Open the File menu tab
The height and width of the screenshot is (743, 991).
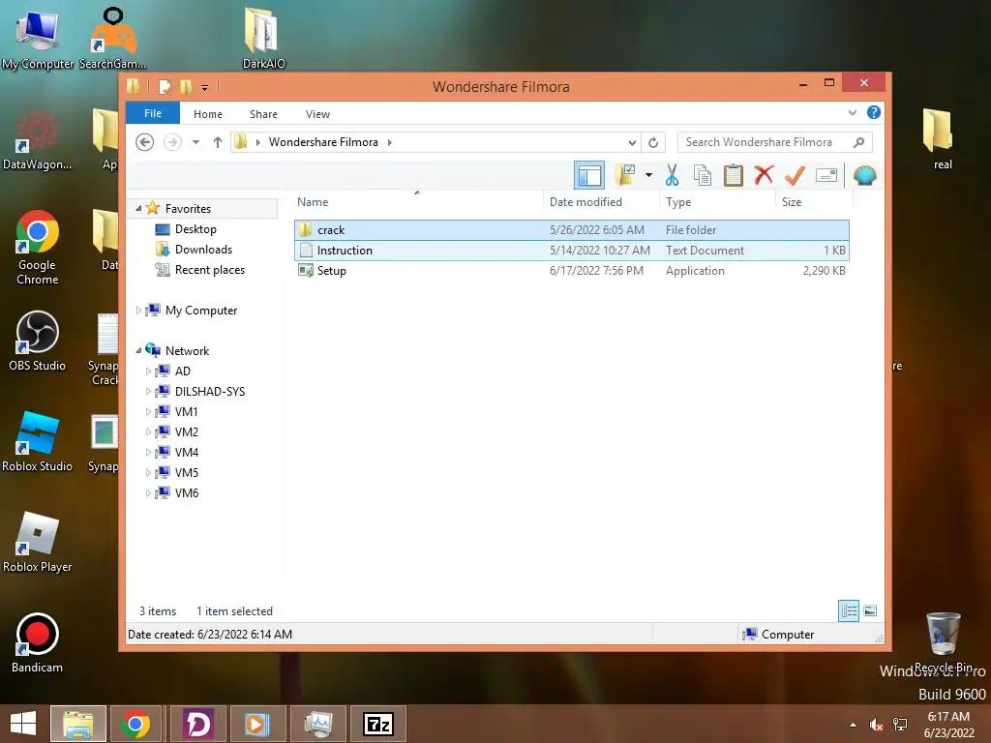(153, 114)
